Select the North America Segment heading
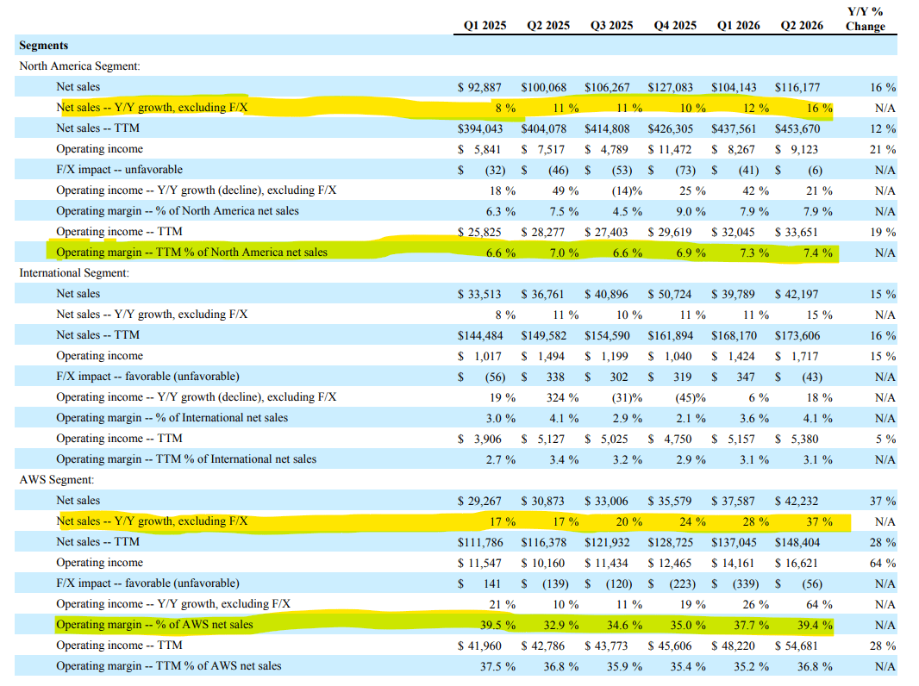Image resolution: width=919 pixels, height=686 pixels. tap(79, 66)
